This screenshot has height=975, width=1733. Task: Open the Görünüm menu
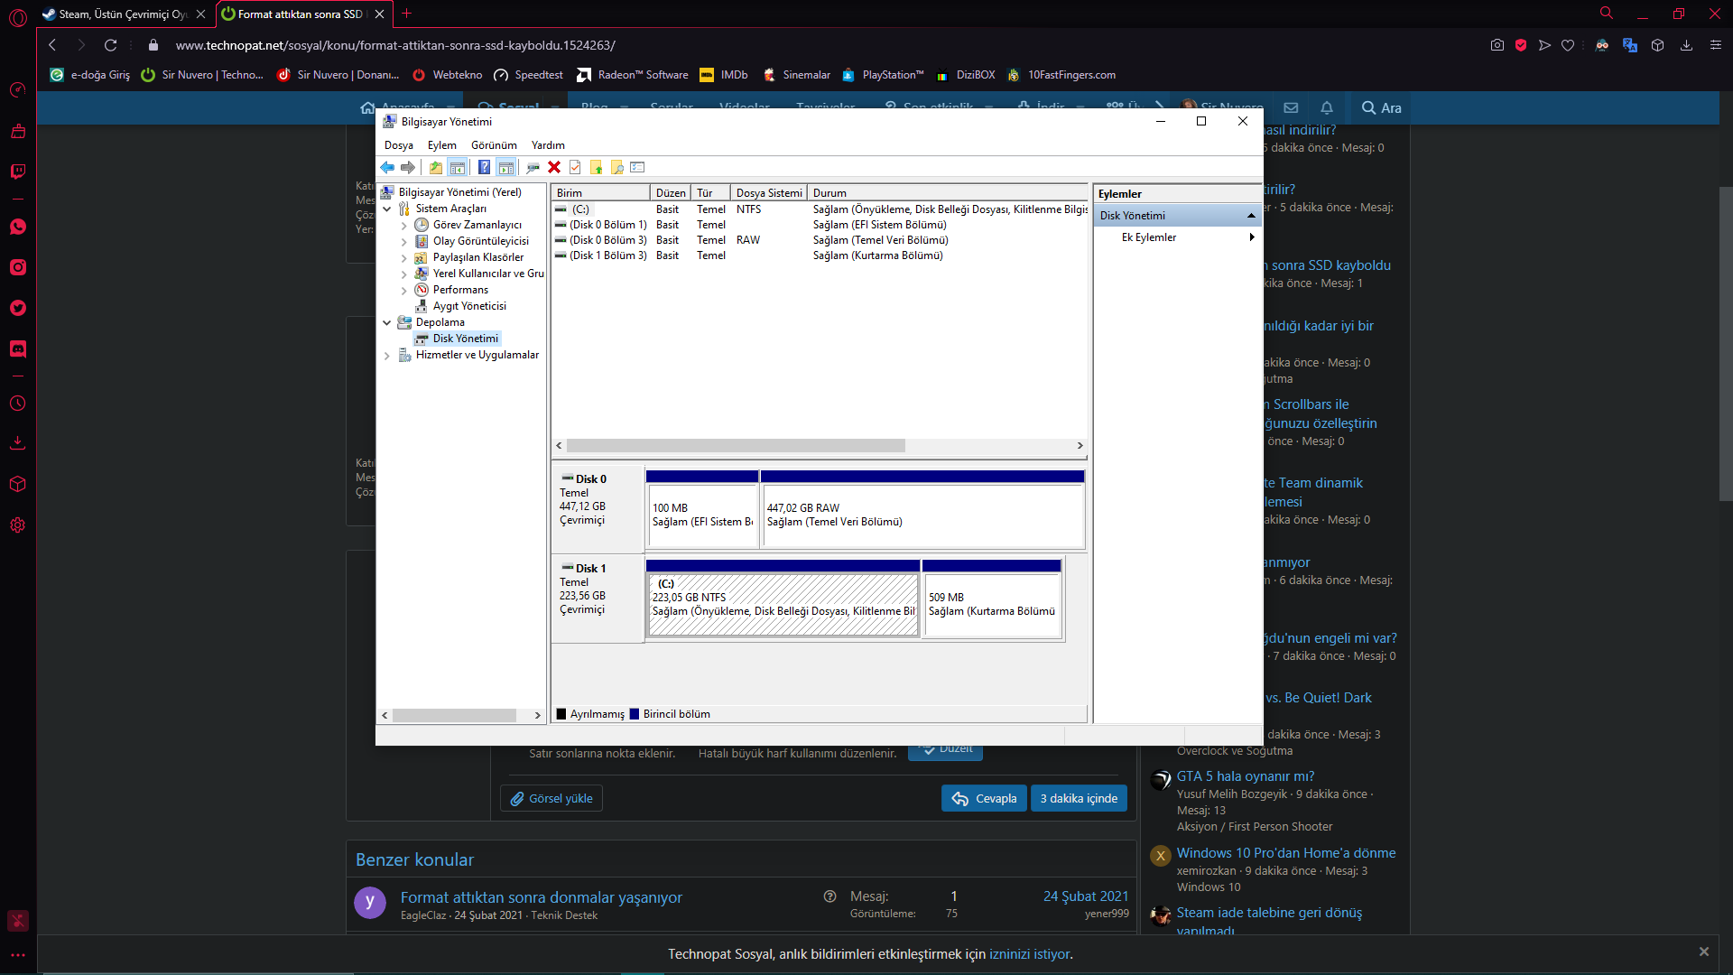pyautogui.click(x=494, y=145)
